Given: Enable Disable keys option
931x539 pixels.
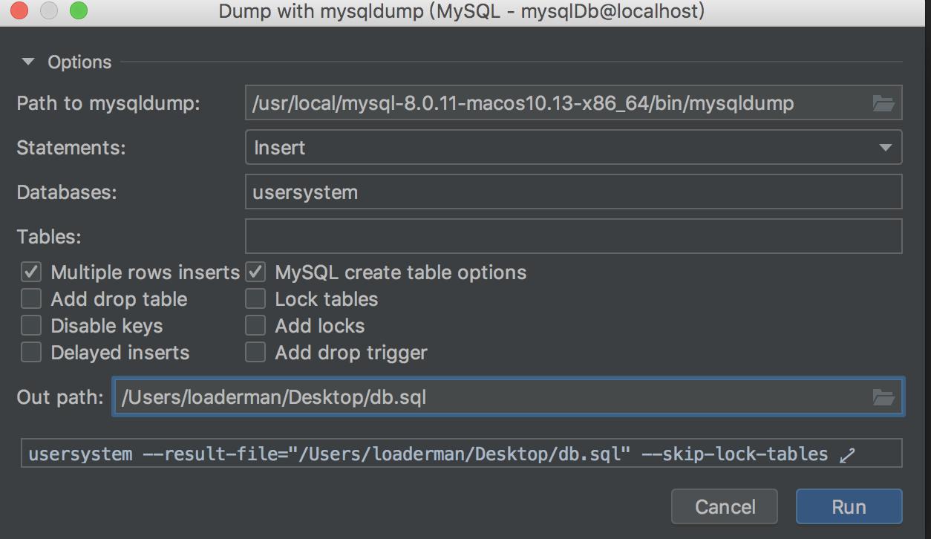Looking at the screenshot, I should tap(31, 326).
